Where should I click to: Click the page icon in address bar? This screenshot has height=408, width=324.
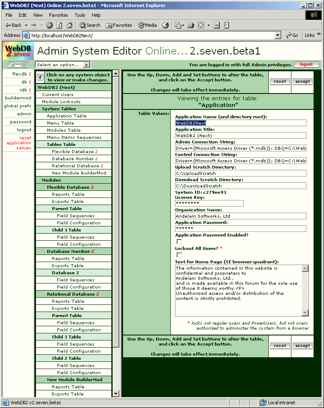pos(26,35)
